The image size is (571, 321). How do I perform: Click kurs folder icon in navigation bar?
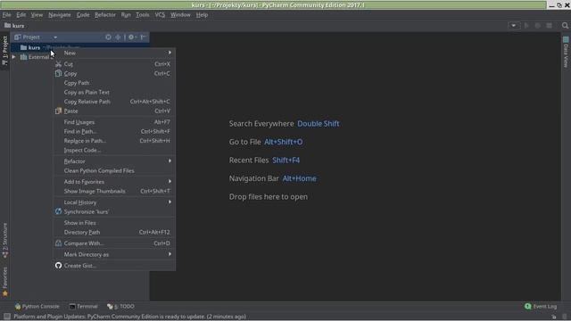tap(7, 26)
